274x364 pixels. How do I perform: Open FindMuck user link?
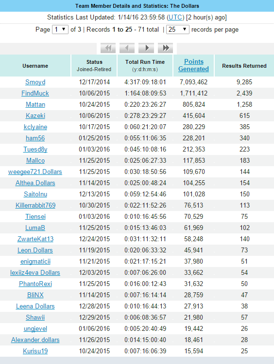coord(35,94)
